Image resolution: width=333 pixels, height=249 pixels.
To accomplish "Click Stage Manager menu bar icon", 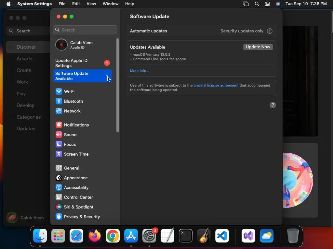I will click(x=246, y=4).
